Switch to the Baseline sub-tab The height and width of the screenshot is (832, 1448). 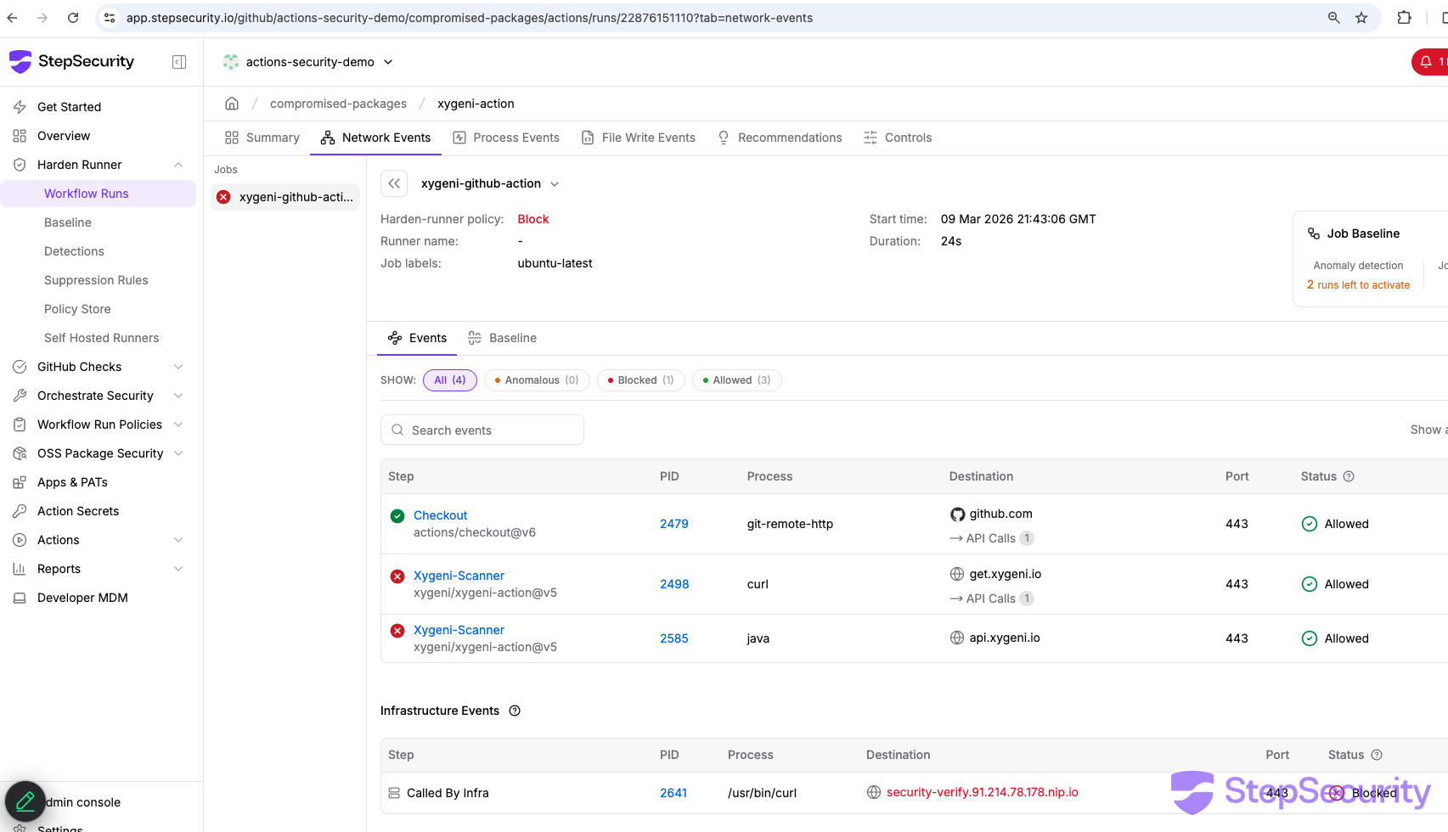503,338
